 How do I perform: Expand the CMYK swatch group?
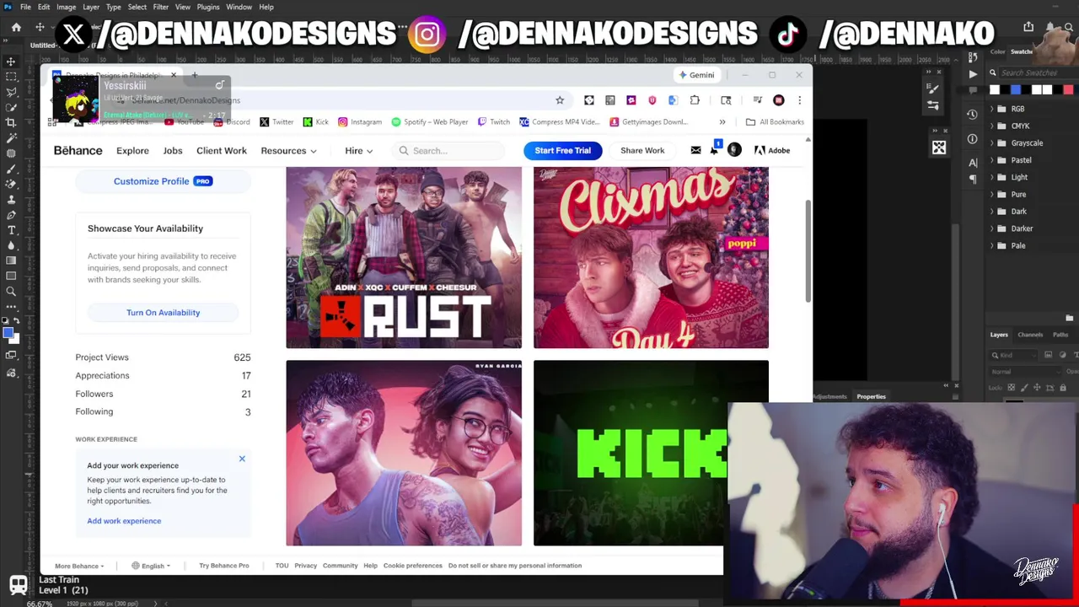point(992,126)
